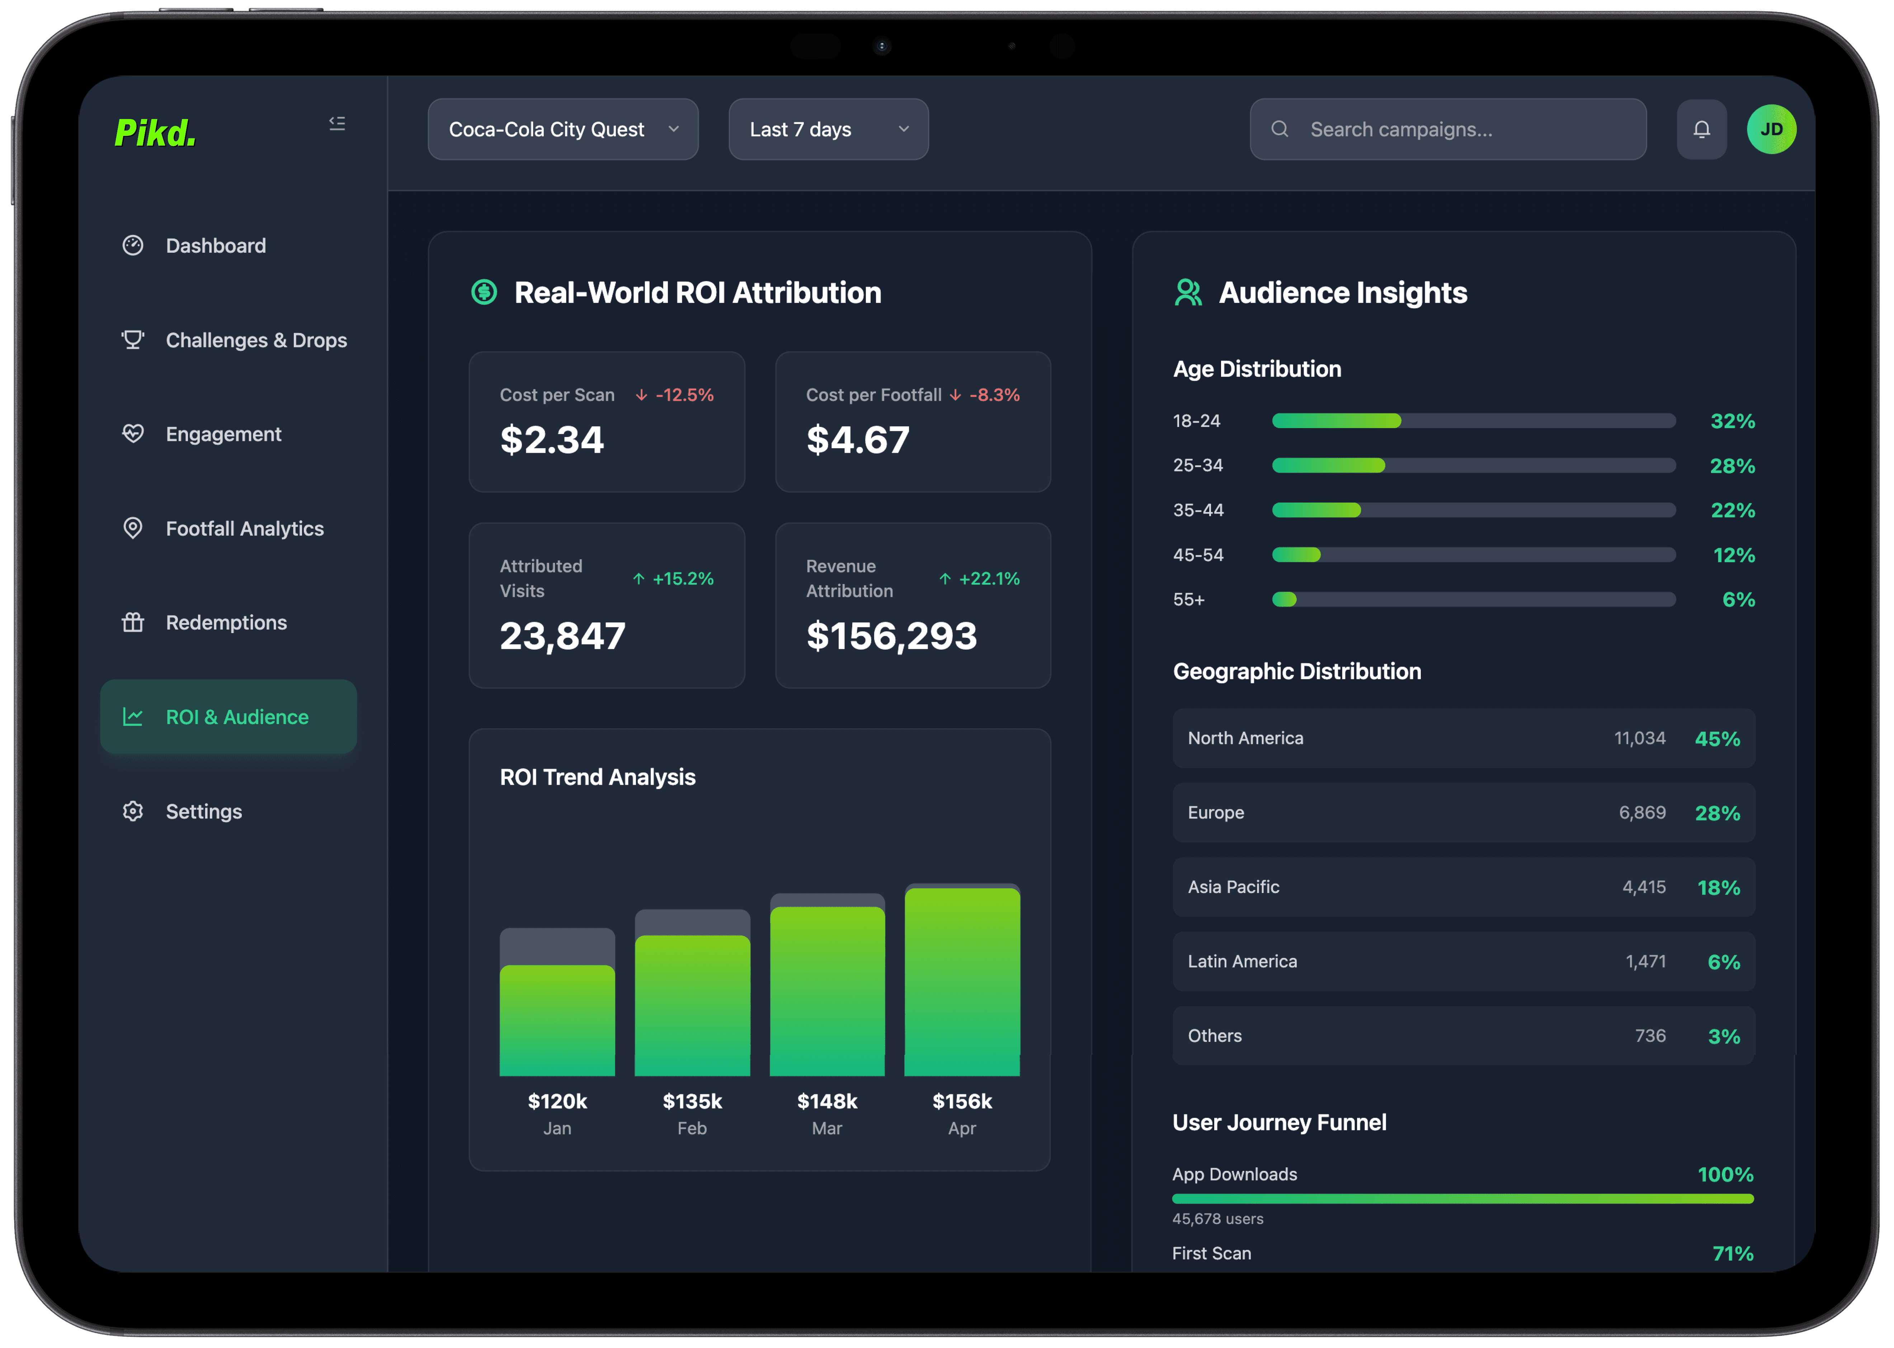Click the Settings gear icon in sidebar
Viewport: 1894px width, 1348px height.
coord(133,811)
